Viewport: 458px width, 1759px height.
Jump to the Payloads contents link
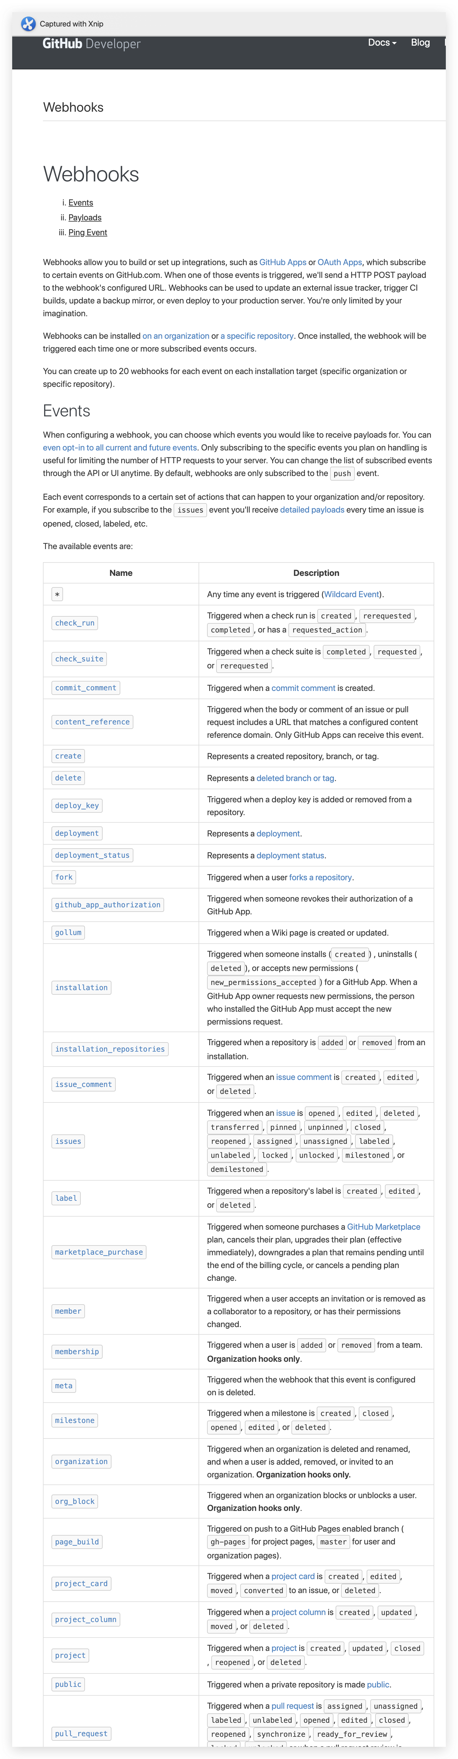(x=85, y=218)
